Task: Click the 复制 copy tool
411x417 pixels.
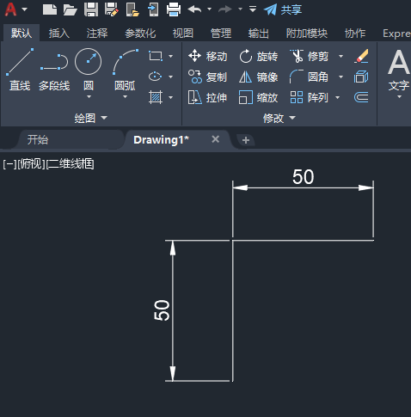Action: 208,77
